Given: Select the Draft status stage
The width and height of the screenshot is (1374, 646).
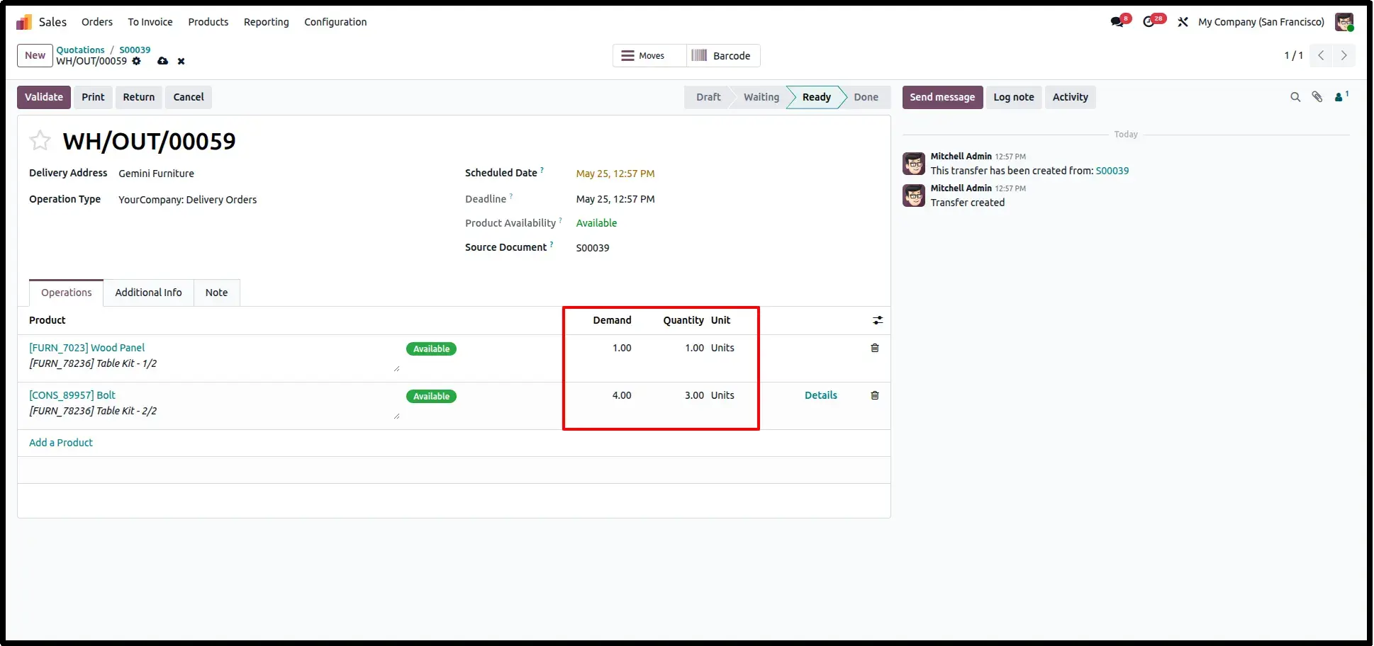Looking at the screenshot, I should click(708, 97).
